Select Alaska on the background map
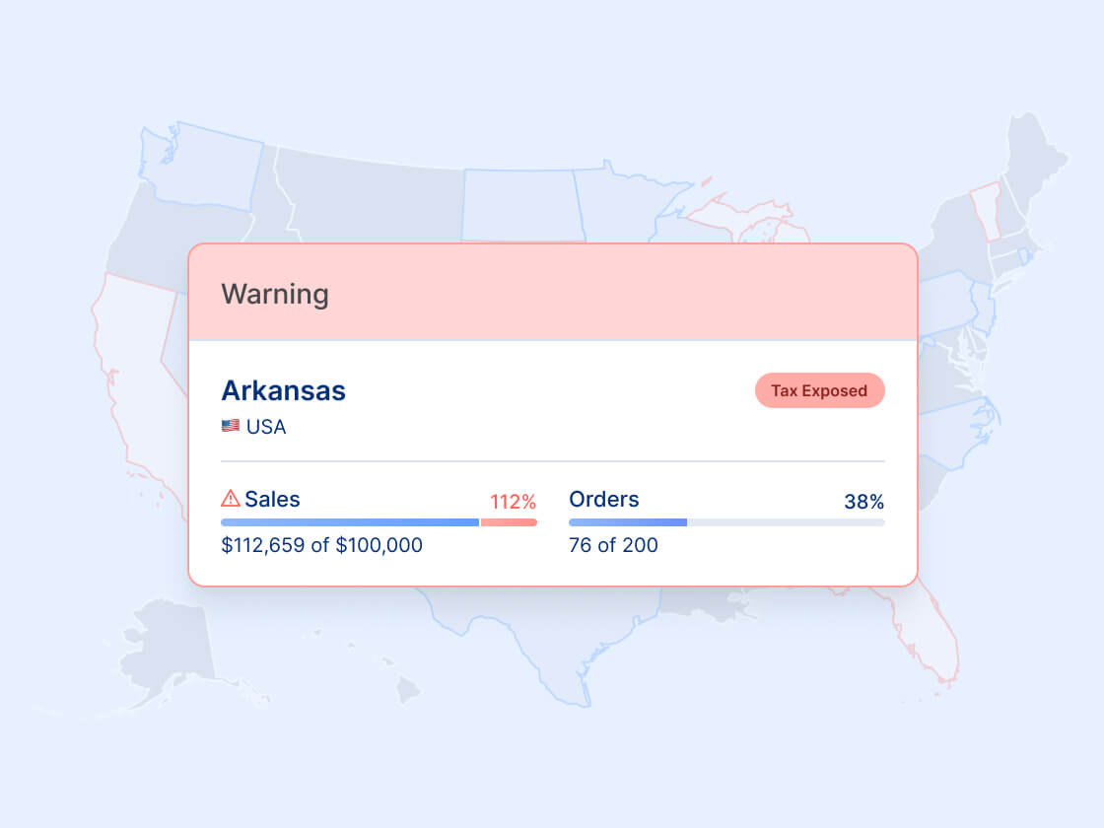 [166, 648]
